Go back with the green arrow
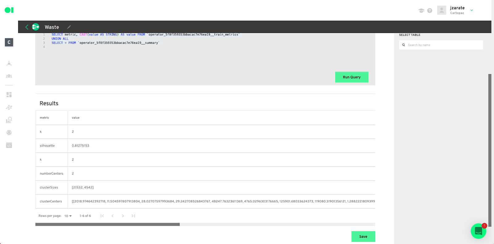Image resolution: width=494 pixels, height=244 pixels. click(x=27, y=27)
